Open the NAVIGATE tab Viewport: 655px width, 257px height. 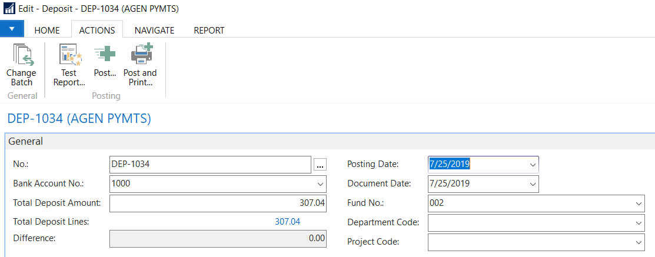[x=154, y=30]
